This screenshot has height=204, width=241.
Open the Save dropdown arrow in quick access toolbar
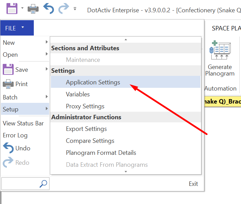[x=22, y=8]
